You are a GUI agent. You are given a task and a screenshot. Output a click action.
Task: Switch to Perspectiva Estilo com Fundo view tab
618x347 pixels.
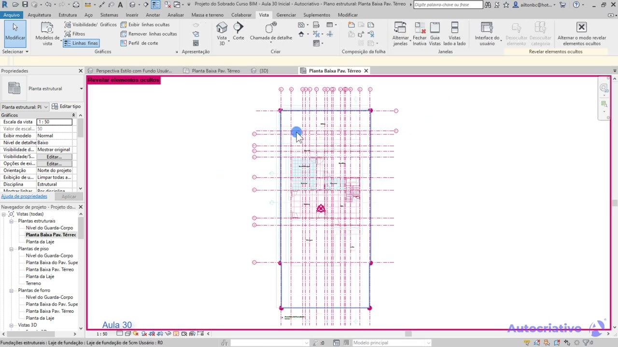coord(129,71)
